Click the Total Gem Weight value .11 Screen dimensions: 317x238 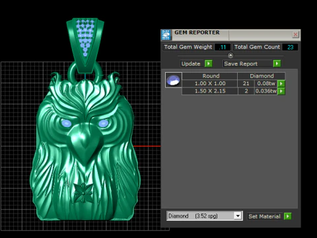(223, 47)
